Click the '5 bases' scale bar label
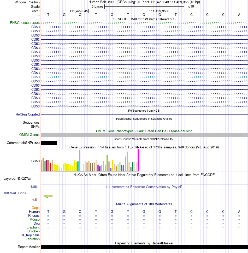This screenshot has width=248, height=253. click(x=97, y=7)
